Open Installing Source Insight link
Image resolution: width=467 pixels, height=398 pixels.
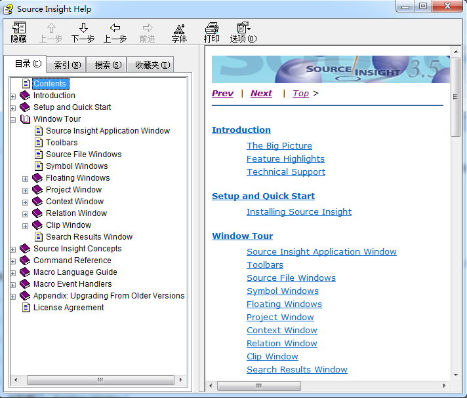click(x=299, y=211)
